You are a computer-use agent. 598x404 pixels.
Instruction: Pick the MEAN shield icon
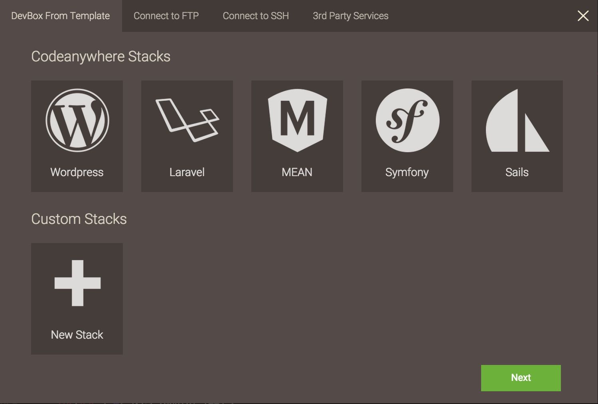297,120
